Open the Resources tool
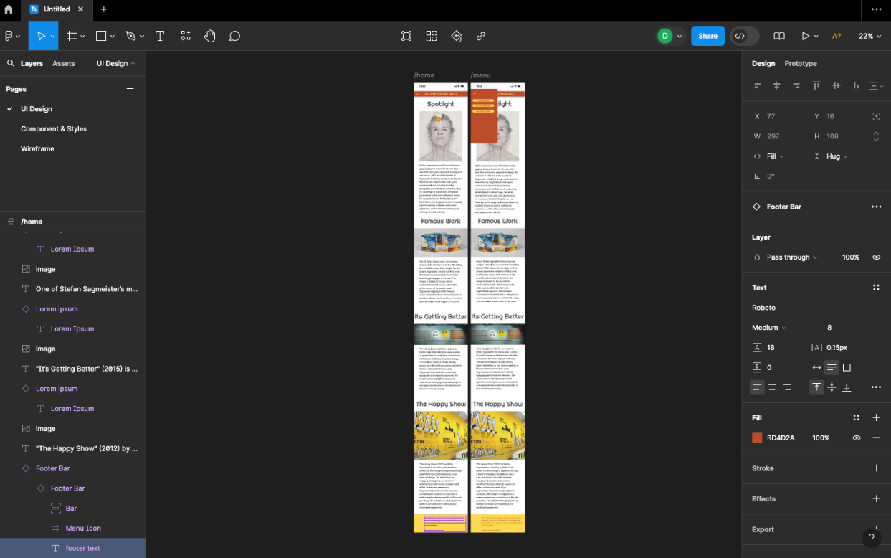Screen dimensions: 891x558 pyautogui.click(x=186, y=36)
